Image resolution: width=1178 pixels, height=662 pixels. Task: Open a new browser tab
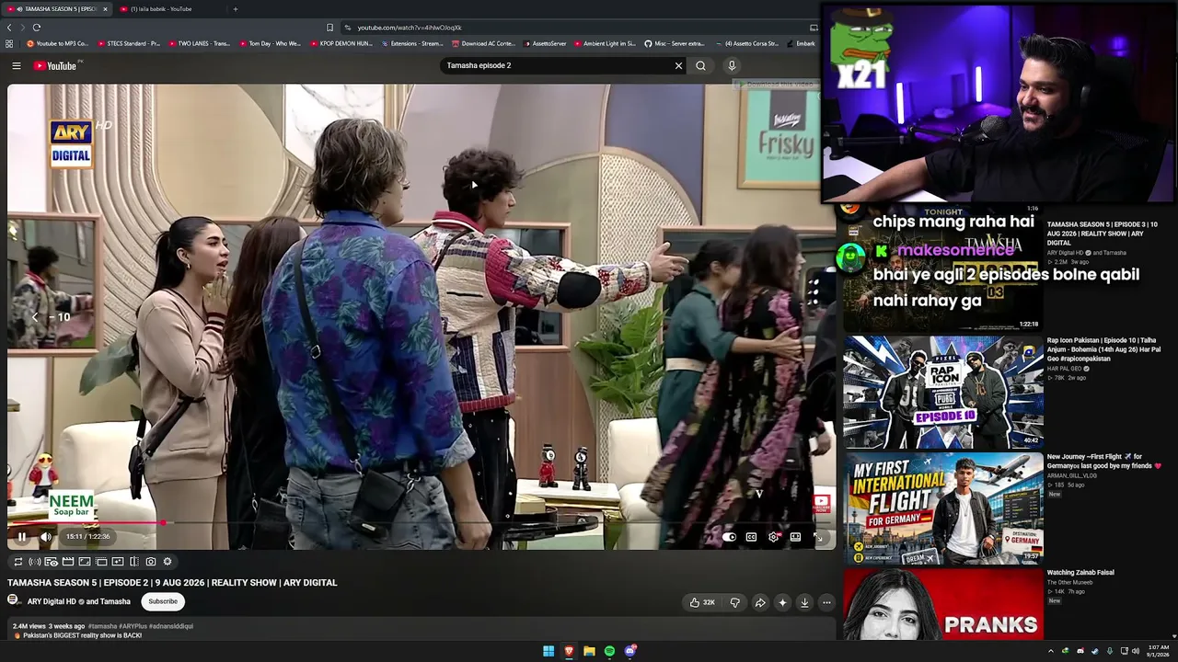coord(236,9)
